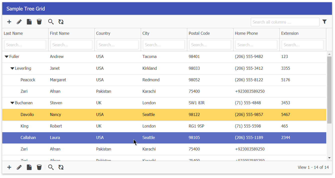Click the view record document icon in top toolbar
Viewport: 335px width, 178px height.
tap(29, 22)
